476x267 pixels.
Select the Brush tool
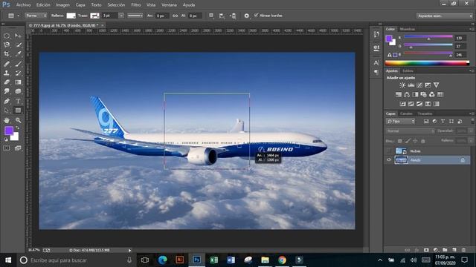point(18,64)
